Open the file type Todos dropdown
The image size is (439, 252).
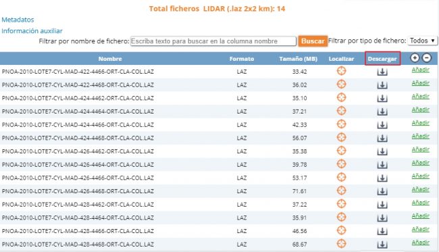pyautogui.click(x=422, y=41)
